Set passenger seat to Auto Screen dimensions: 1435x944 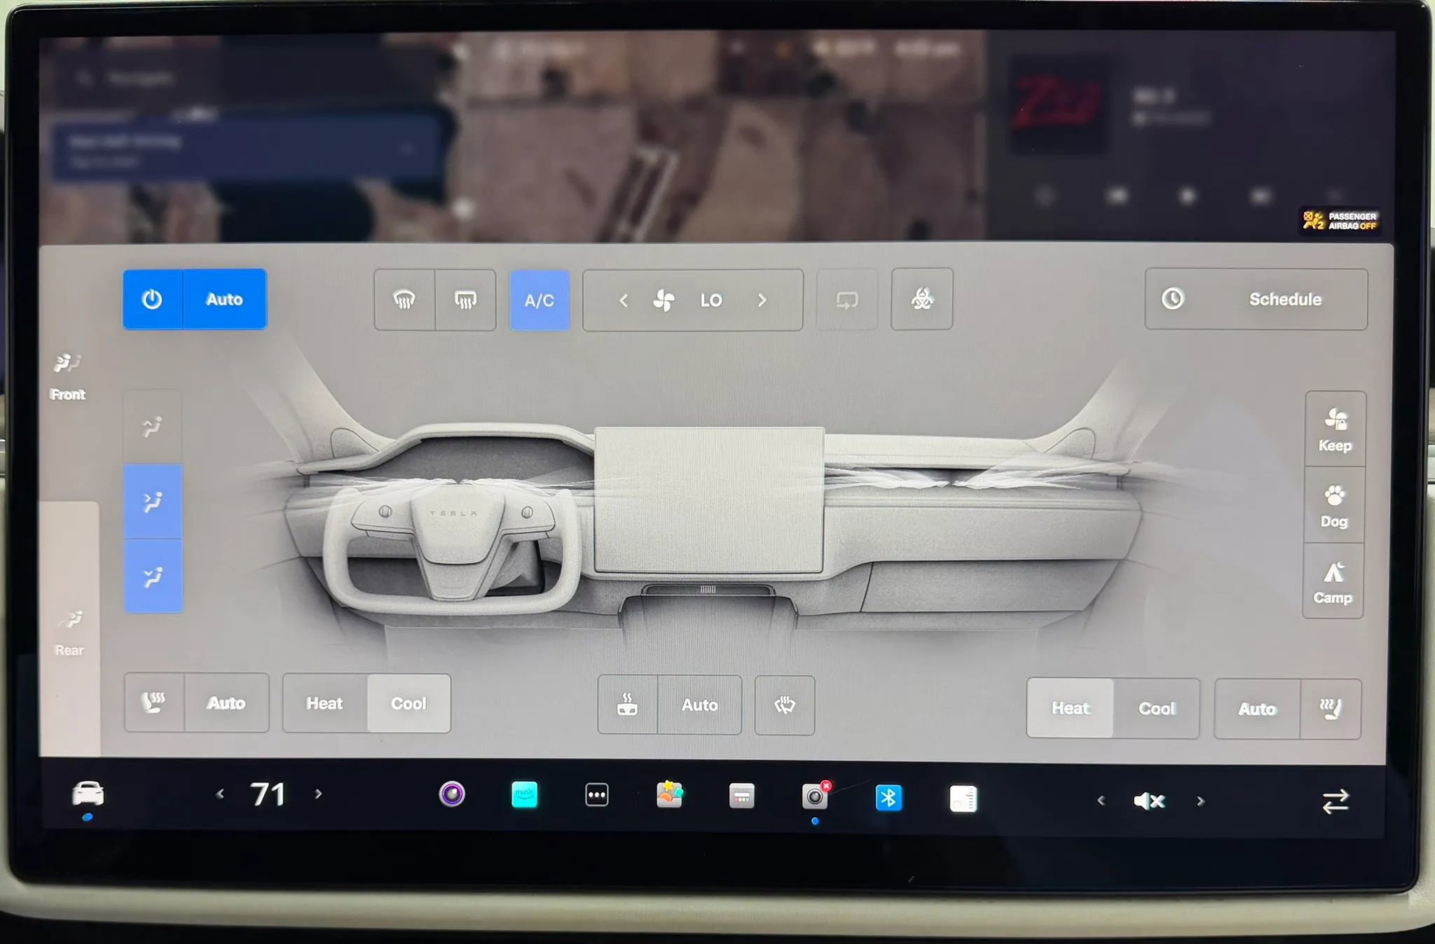[x=1257, y=709]
